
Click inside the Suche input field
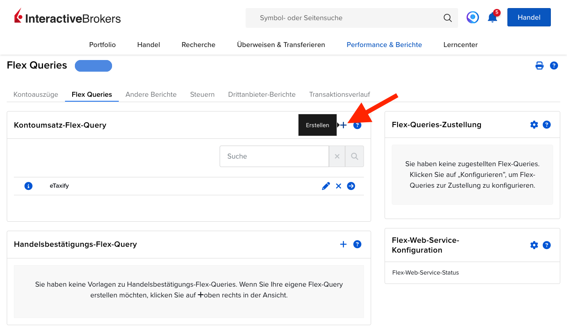point(273,156)
